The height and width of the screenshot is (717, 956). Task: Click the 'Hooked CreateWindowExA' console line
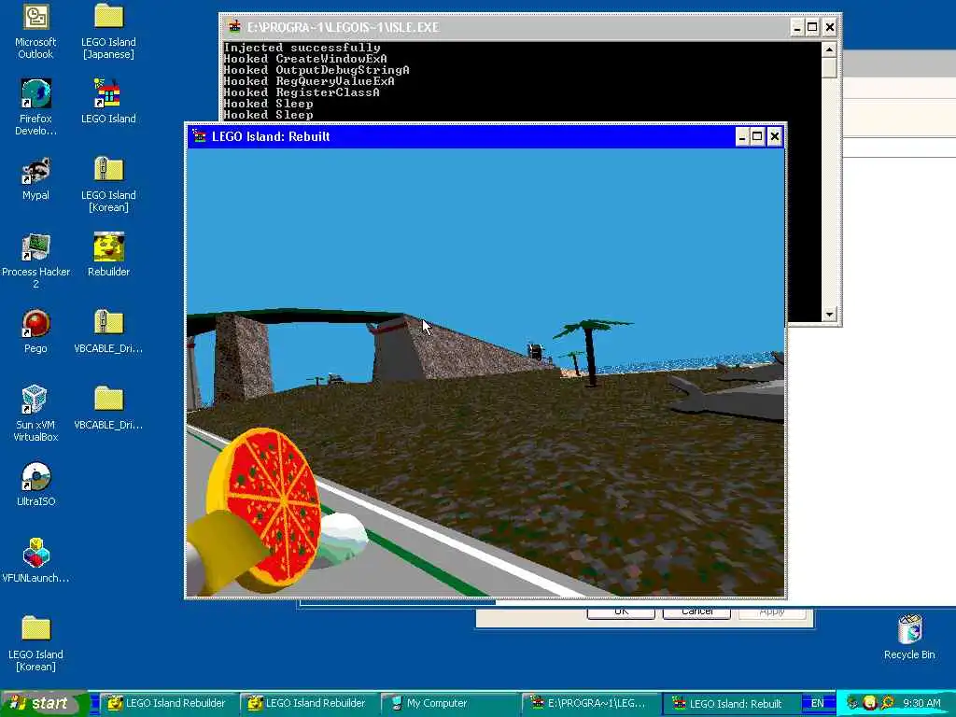click(305, 59)
